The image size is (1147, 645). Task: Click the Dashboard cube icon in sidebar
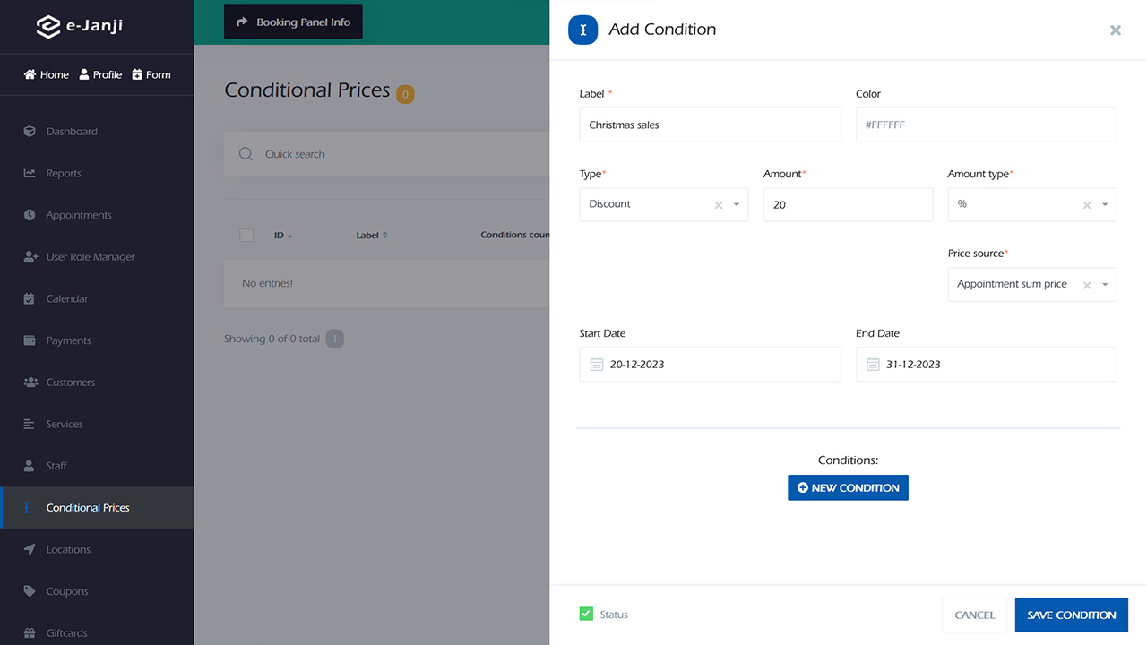pyautogui.click(x=30, y=132)
